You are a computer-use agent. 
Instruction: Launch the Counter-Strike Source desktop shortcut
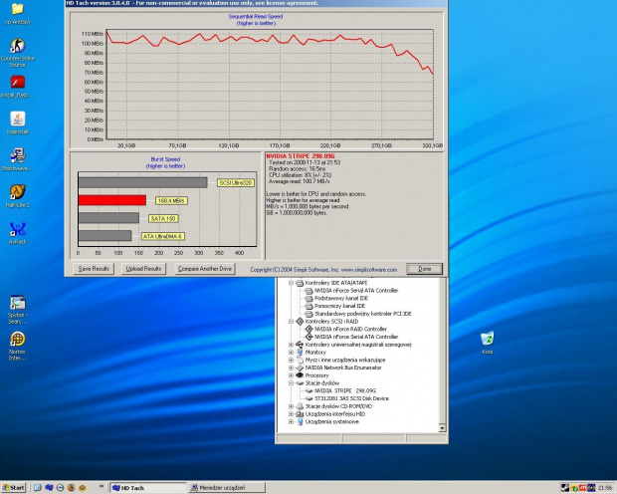(x=17, y=46)
